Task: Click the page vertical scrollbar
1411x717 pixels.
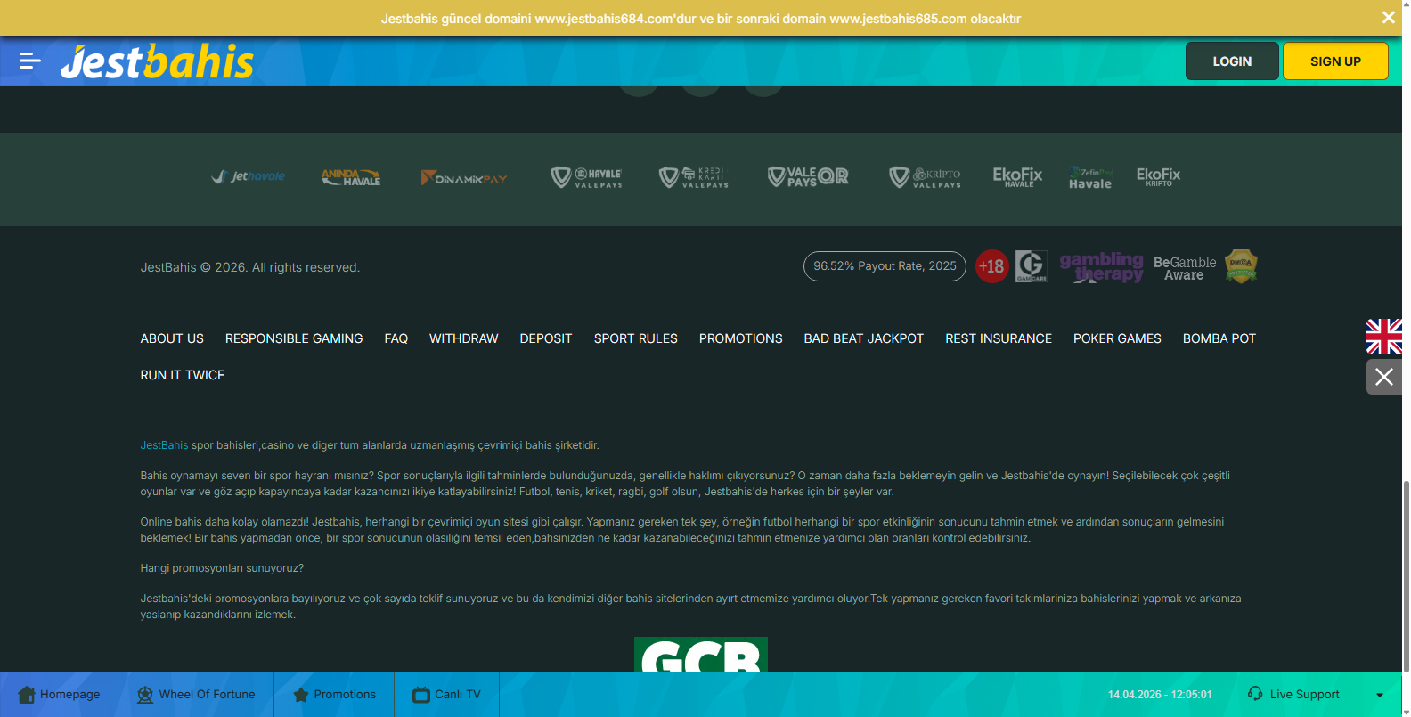Action: click(1407, 575)
